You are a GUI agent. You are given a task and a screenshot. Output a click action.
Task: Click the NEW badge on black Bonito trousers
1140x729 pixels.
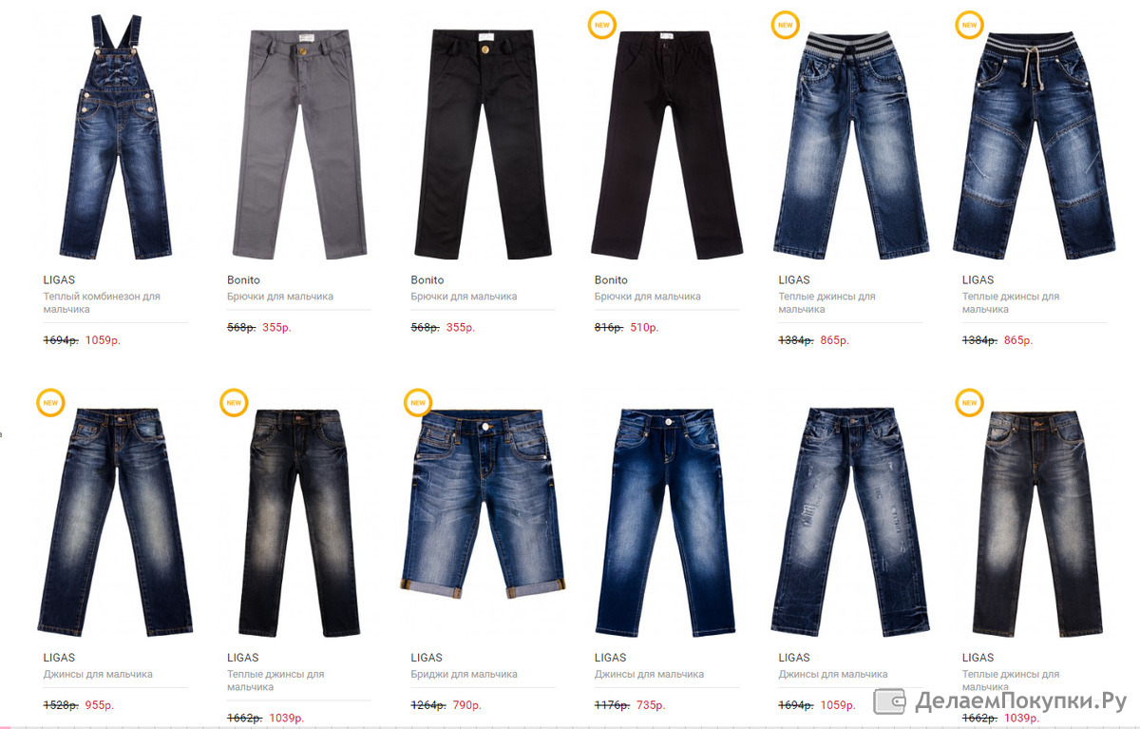click(601, 25)
